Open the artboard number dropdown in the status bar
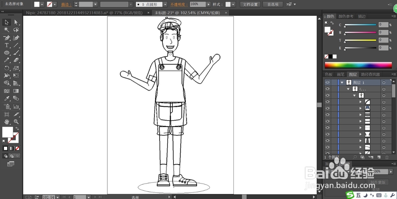Image resolution: width=397 pixels, height=199 pixels. point(89,197)
